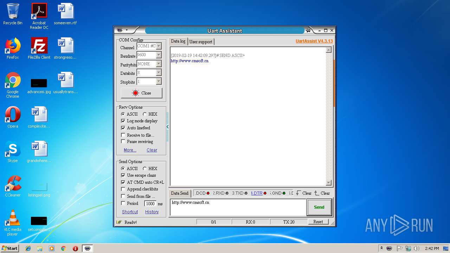Click the RXD signal indicator
The width and height of the screenshot is (450, 253).
[221, 193]
